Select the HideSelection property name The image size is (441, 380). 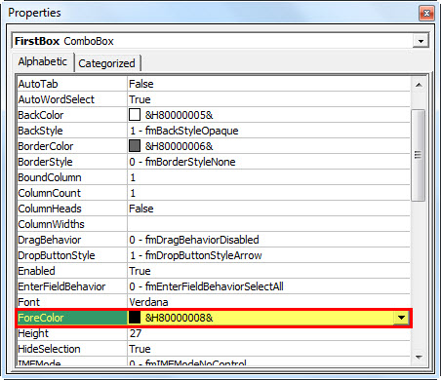[x=49, y=349]
